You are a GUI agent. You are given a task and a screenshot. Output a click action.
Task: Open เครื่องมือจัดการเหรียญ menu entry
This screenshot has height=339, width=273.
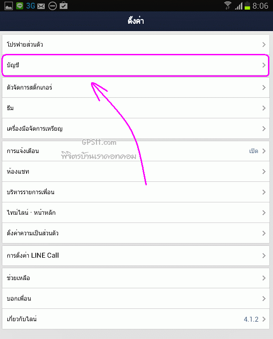click(136, 129)
